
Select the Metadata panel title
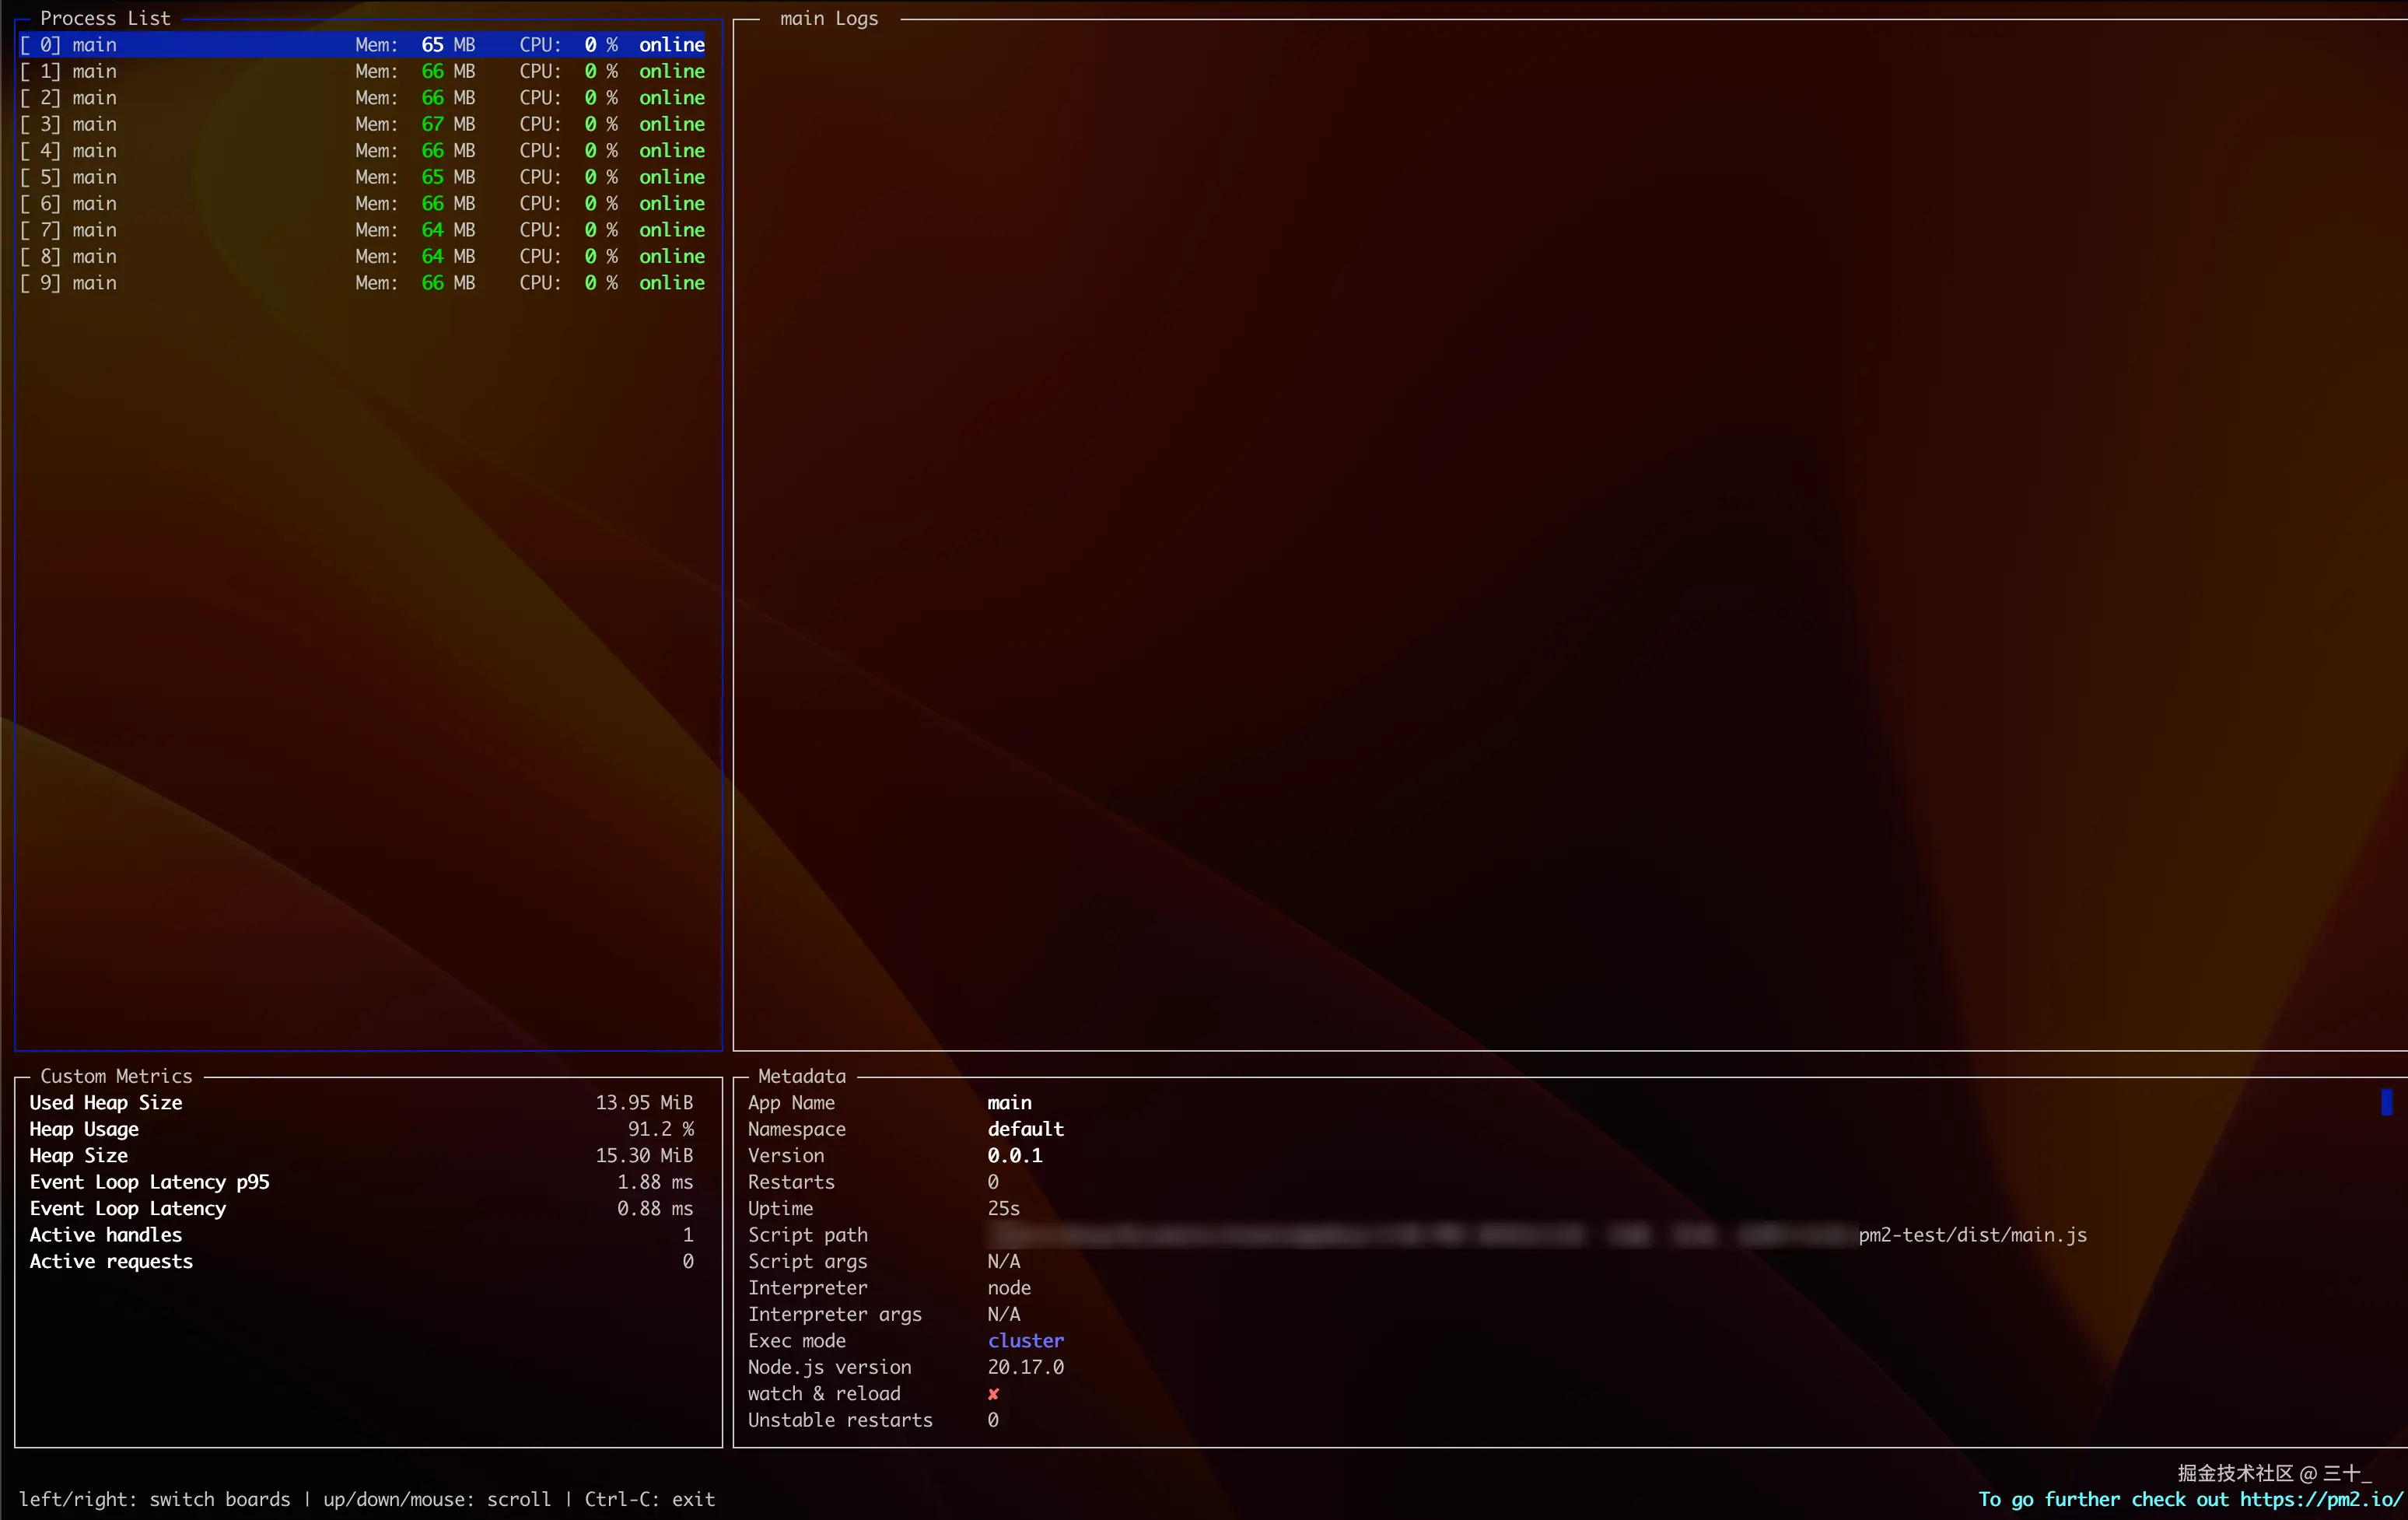pyautogui.click(x=800, y=1075)
